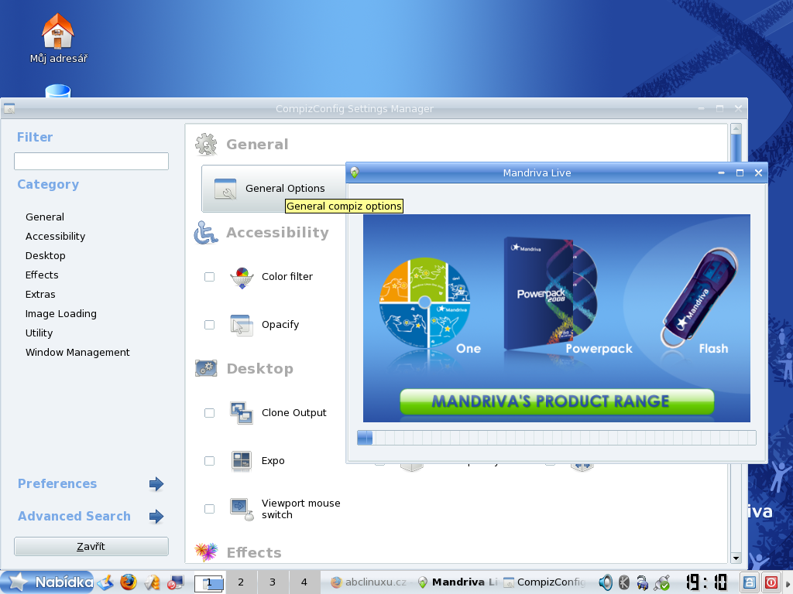Image resolution: width=793 pixels, height=594 pixels.
Task: Click in the Filter text field
Action: [x=91, y=161]
